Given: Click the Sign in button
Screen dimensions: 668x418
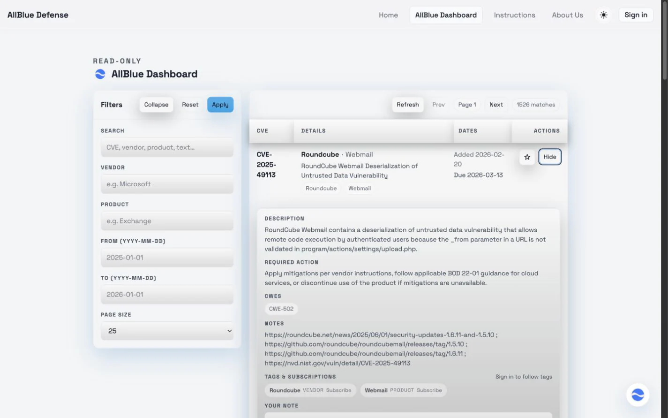Looking at the screenshot, I should pyautogui.click(x=636, y=15).
